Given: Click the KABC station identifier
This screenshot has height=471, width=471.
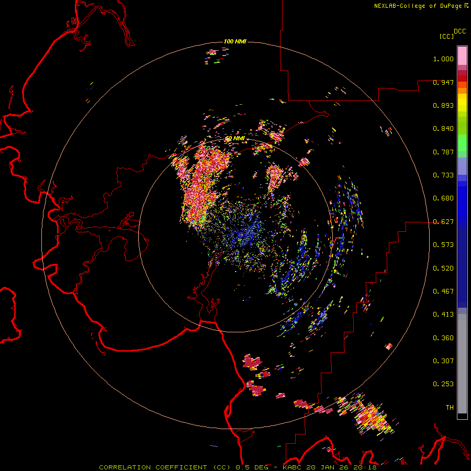Looking at the screenshot, I should click(292, 467).
